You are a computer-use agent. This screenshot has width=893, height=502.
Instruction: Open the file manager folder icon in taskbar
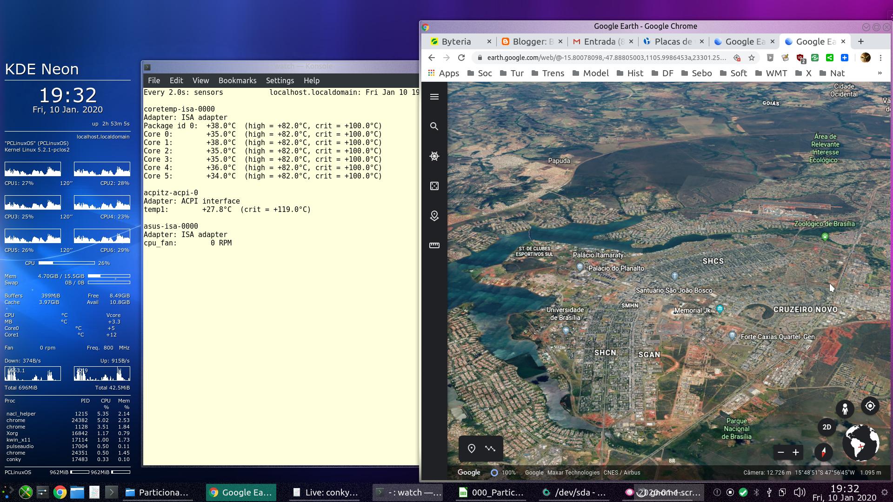pyautogui.click(x=77, y=492)
